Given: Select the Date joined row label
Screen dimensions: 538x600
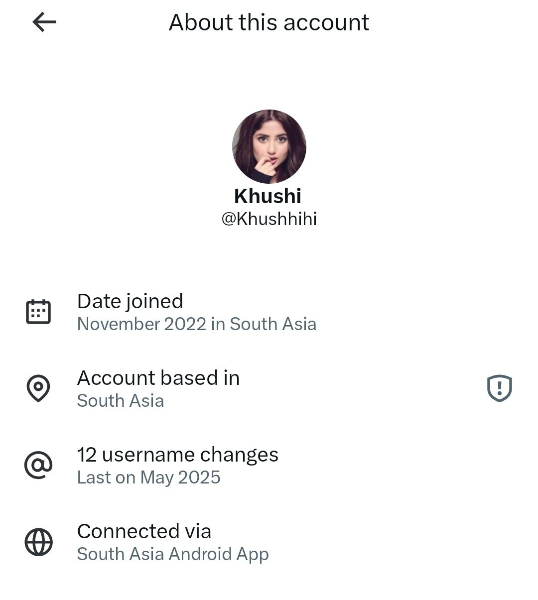Looking at the screenshot, I should 130,301.
